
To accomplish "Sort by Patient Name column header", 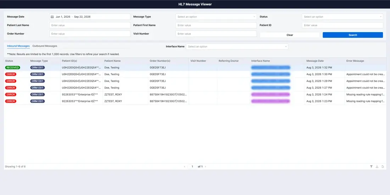I will pos(113,61).
